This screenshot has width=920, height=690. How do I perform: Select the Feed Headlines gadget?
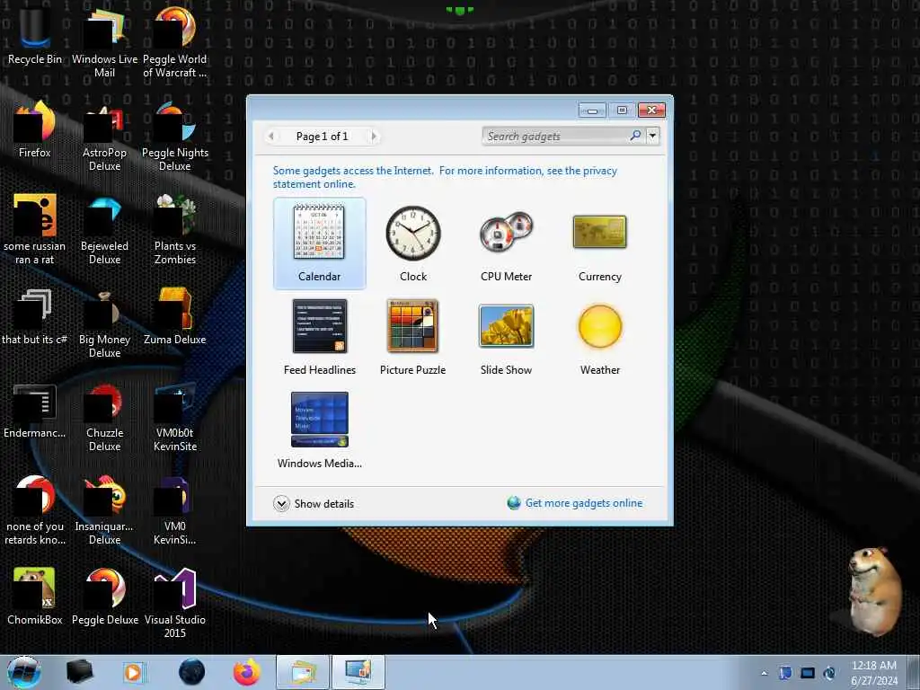tap(319, 337)
